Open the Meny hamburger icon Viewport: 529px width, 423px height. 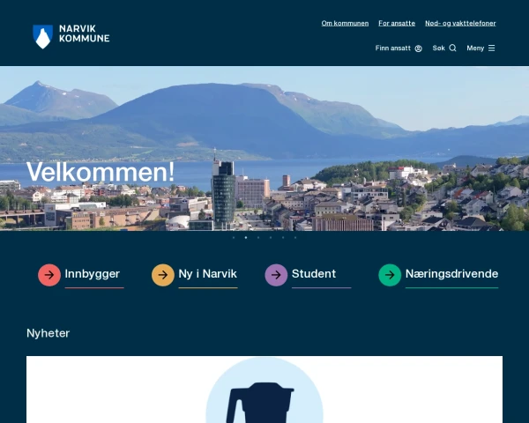point(492,48)
